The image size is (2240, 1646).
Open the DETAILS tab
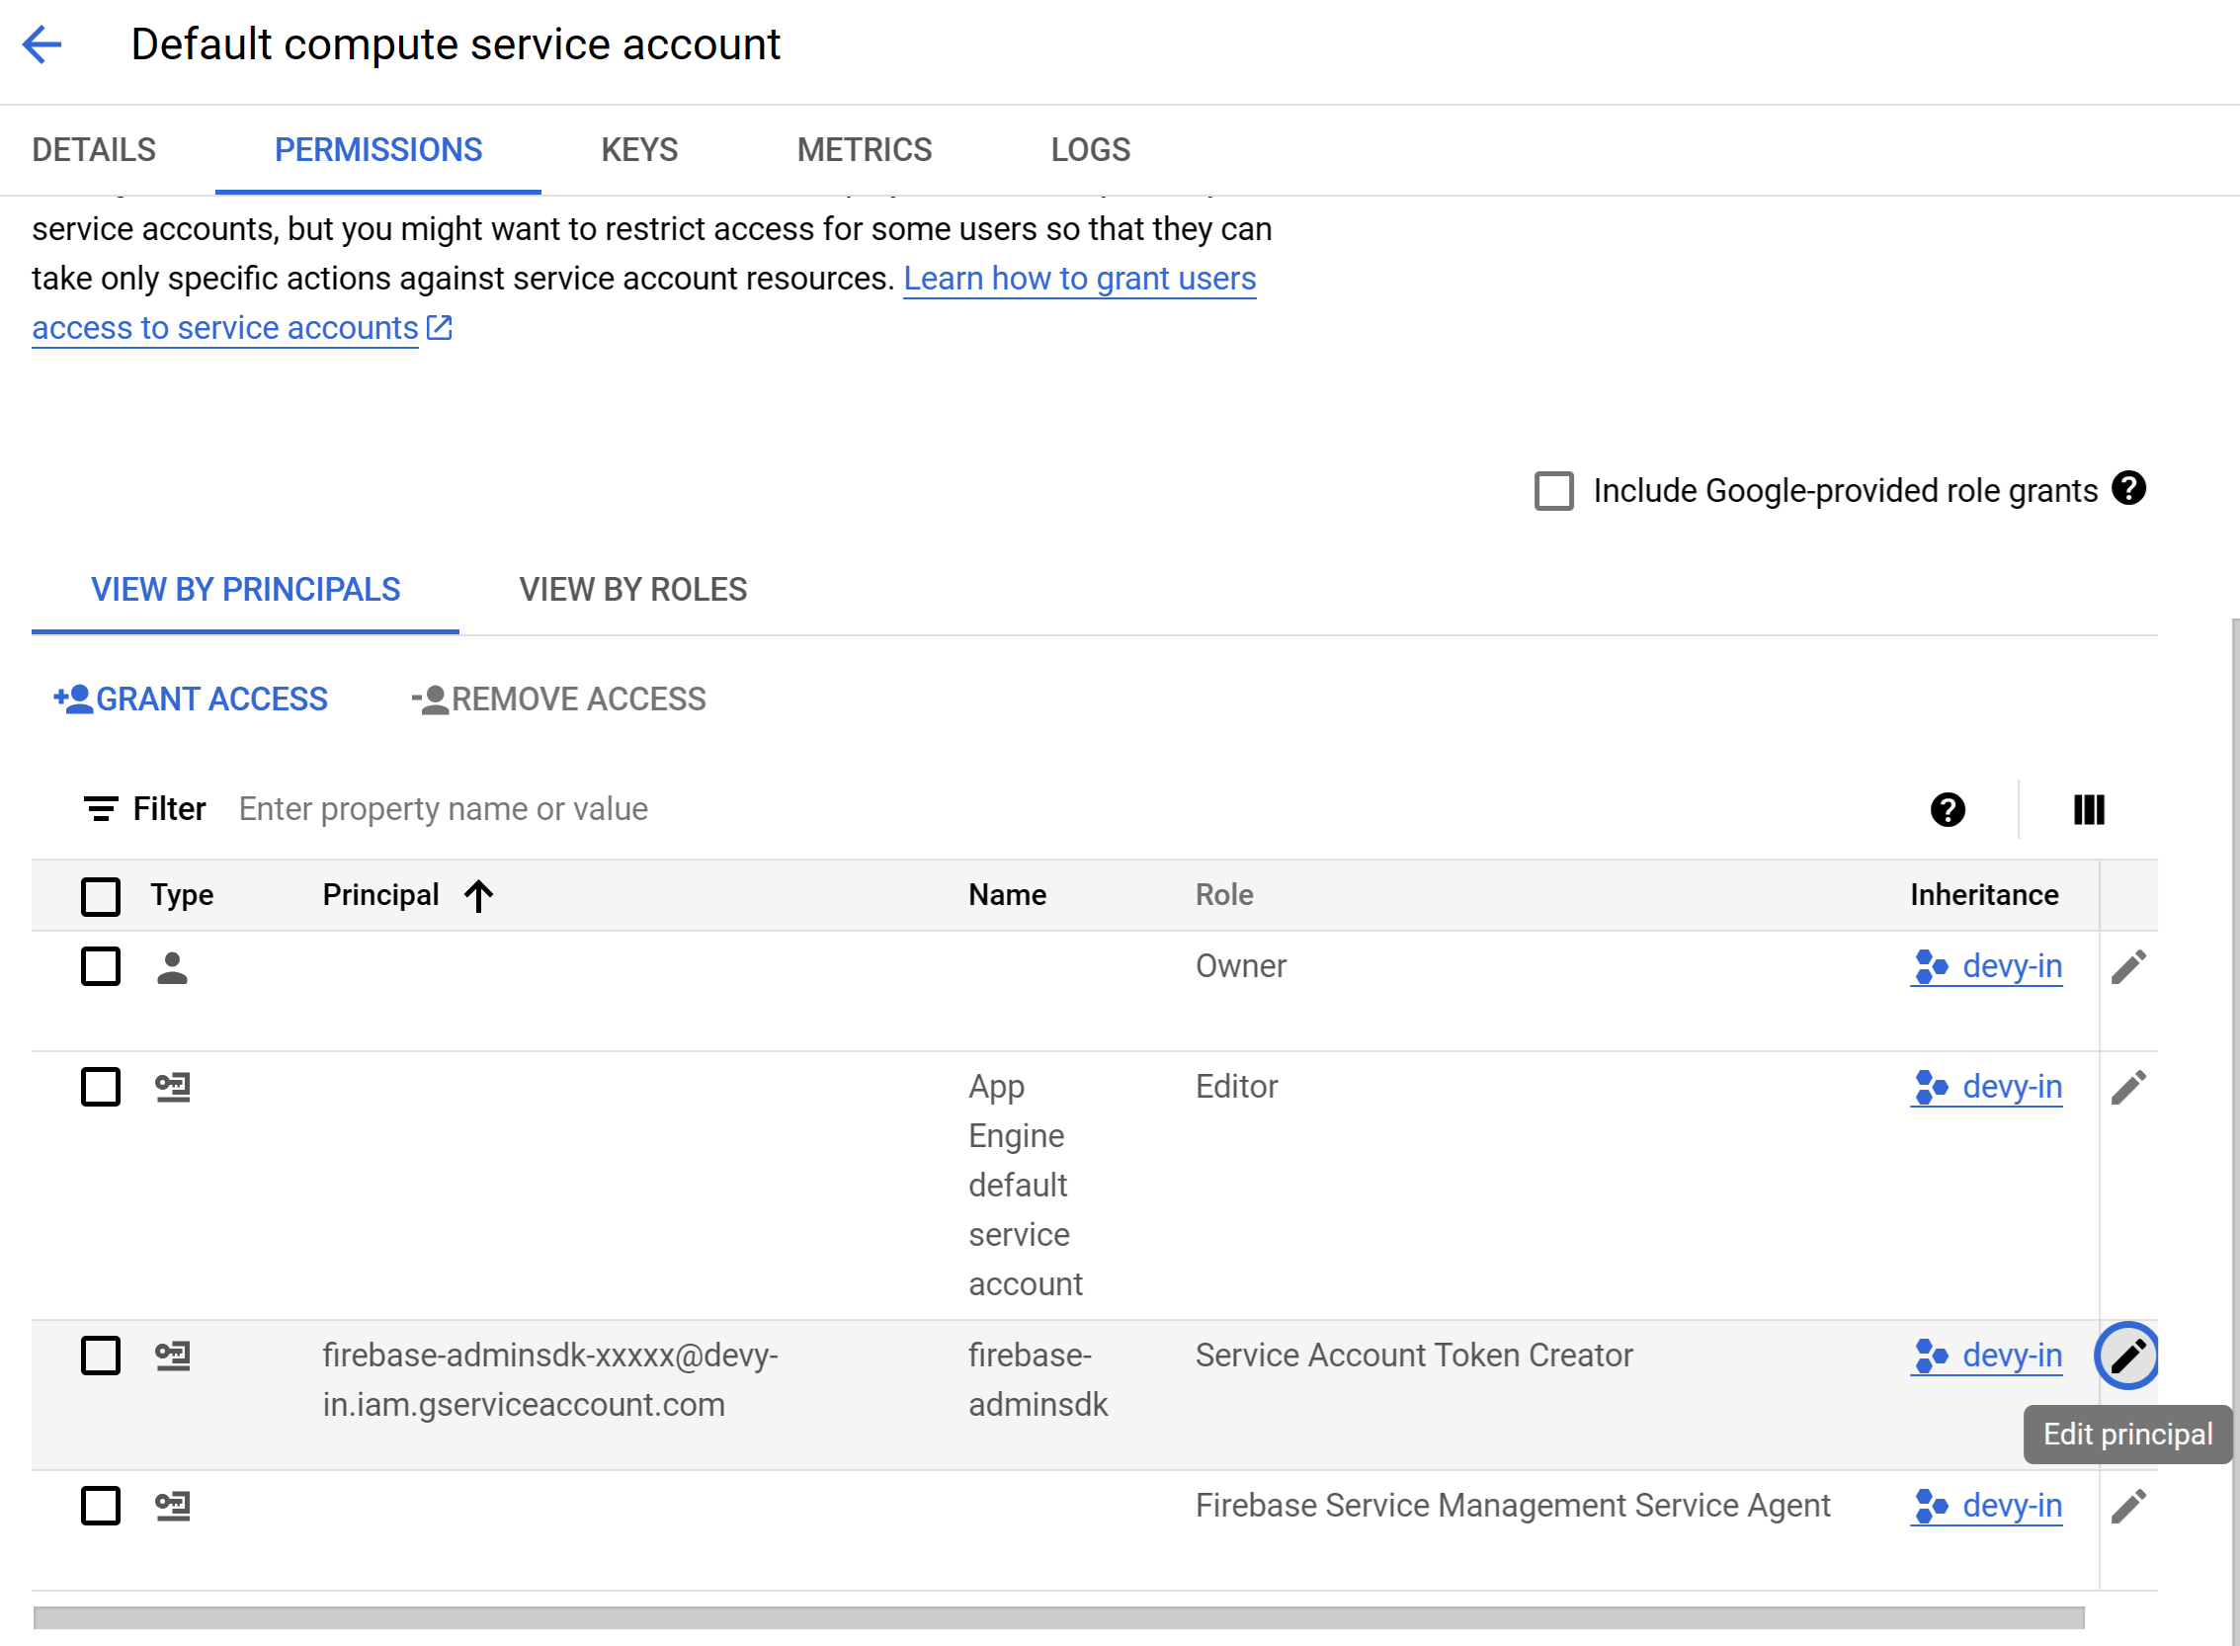(x=94, y=149)
